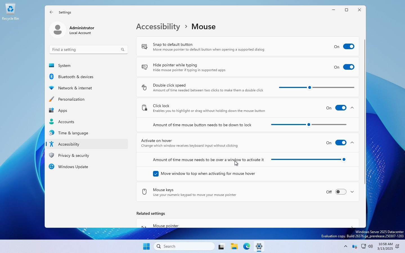Turn off Snap to default button toggle
The image size is (405, 253).
pyautogui.click(x=348, y=47)
